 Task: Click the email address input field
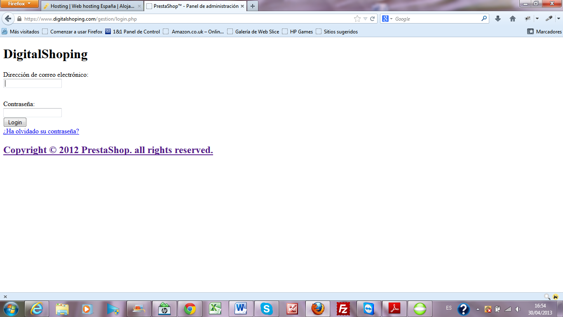click(33, 83)
